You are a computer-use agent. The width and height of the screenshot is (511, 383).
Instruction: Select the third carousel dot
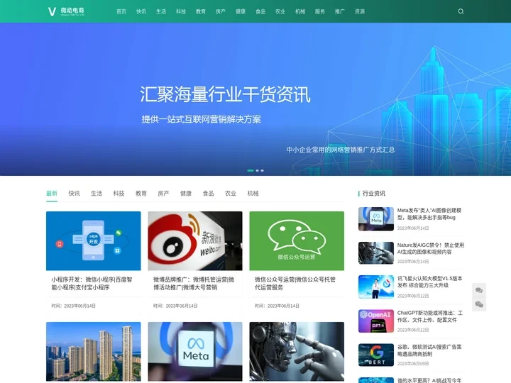pyautogui.click(x=263, y=171)
